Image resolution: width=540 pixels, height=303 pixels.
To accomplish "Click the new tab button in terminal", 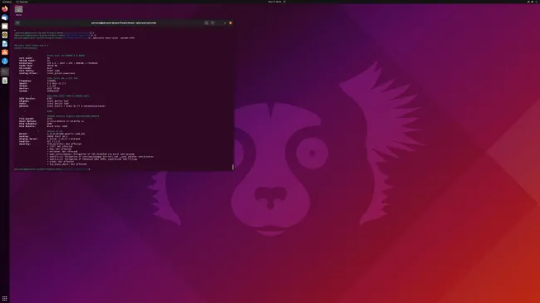I will coord(17,22).
